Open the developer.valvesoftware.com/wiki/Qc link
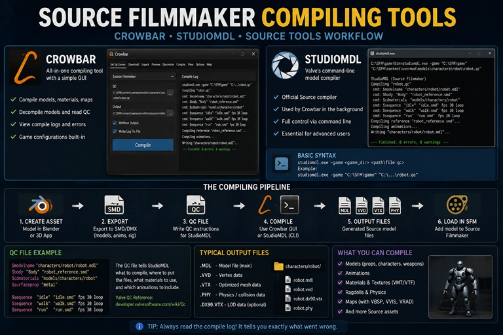 click(151, 304)
